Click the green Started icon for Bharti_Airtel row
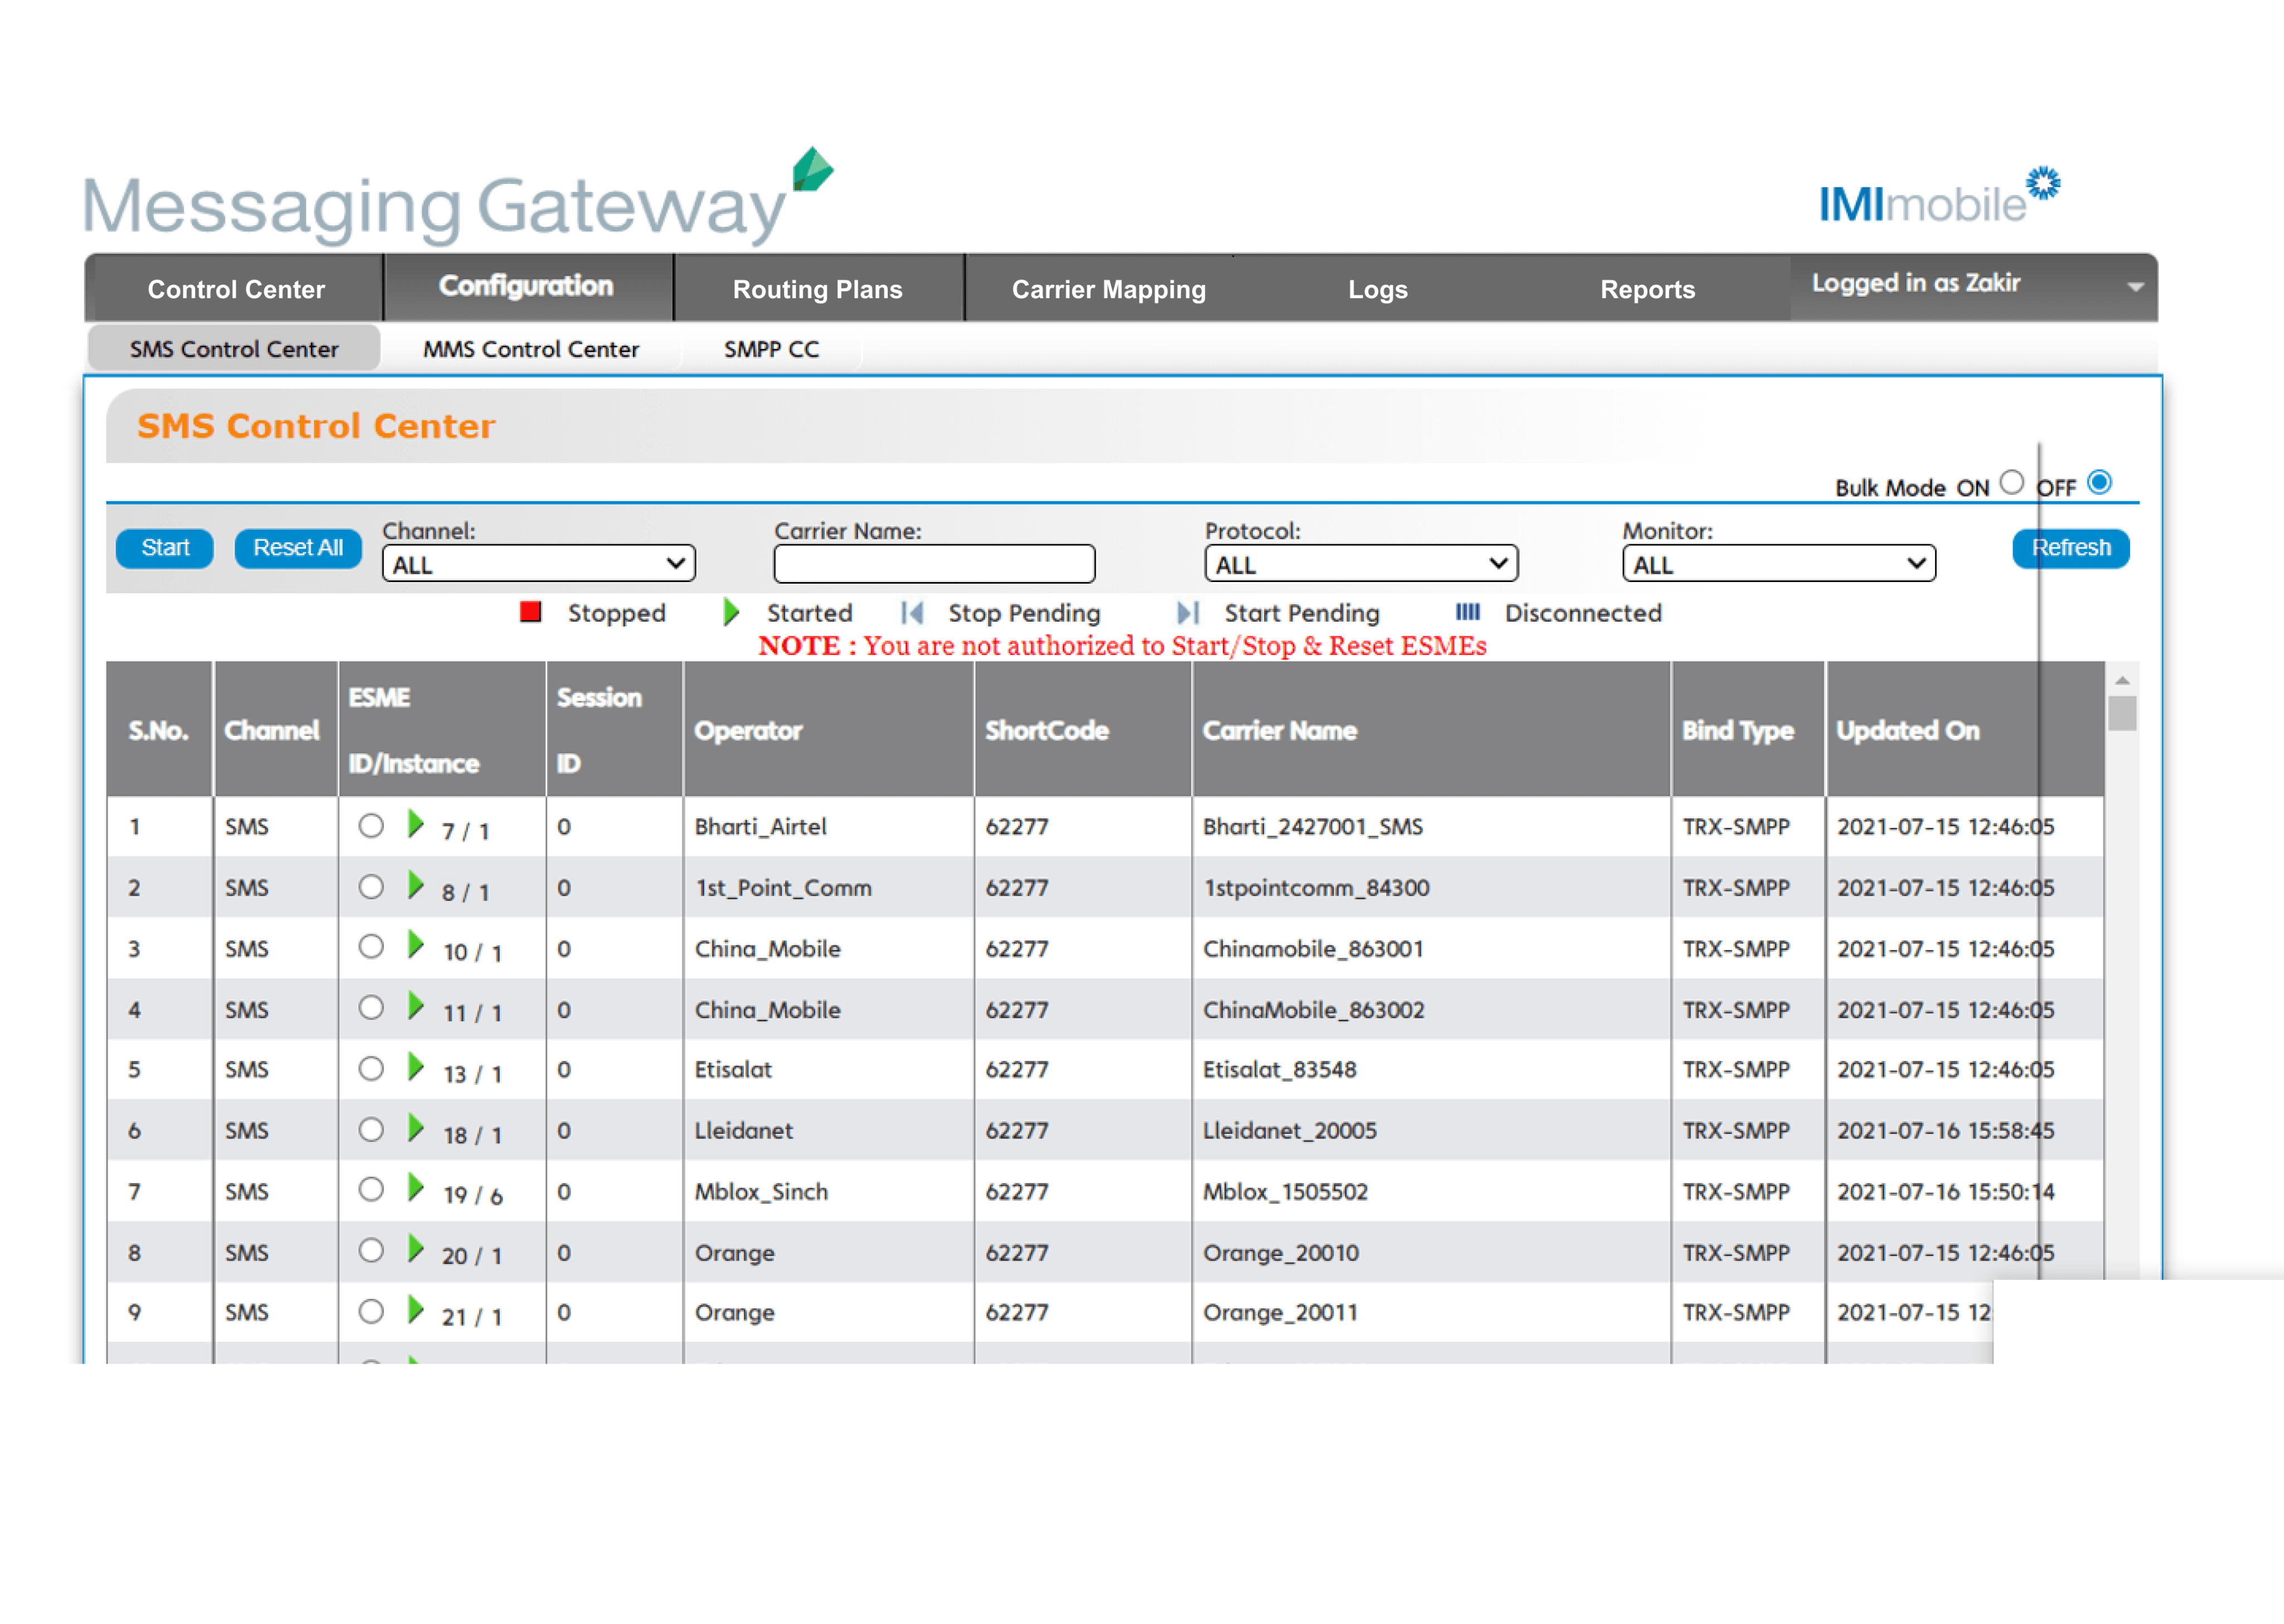Screen dimensions: 2284x1624 (x=415, y=825)
